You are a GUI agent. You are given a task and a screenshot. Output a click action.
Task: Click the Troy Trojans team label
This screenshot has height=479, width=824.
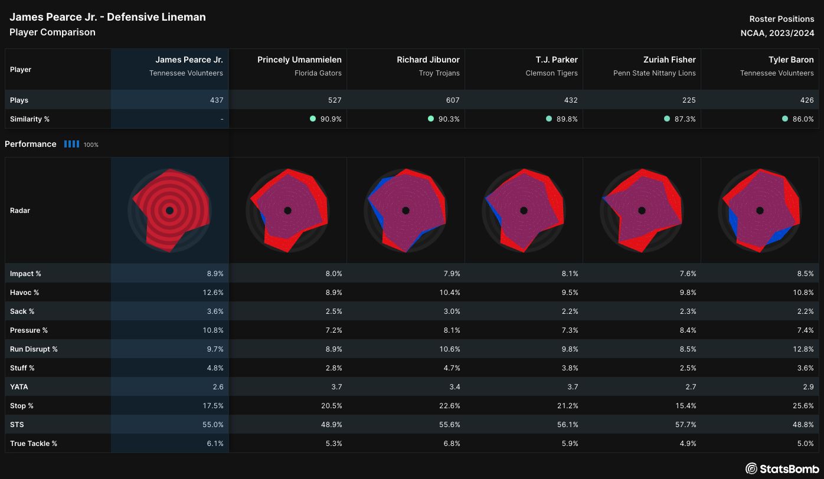coord(440,73)
